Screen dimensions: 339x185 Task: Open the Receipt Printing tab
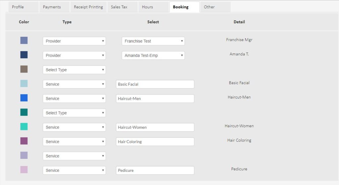click(88, 7)
